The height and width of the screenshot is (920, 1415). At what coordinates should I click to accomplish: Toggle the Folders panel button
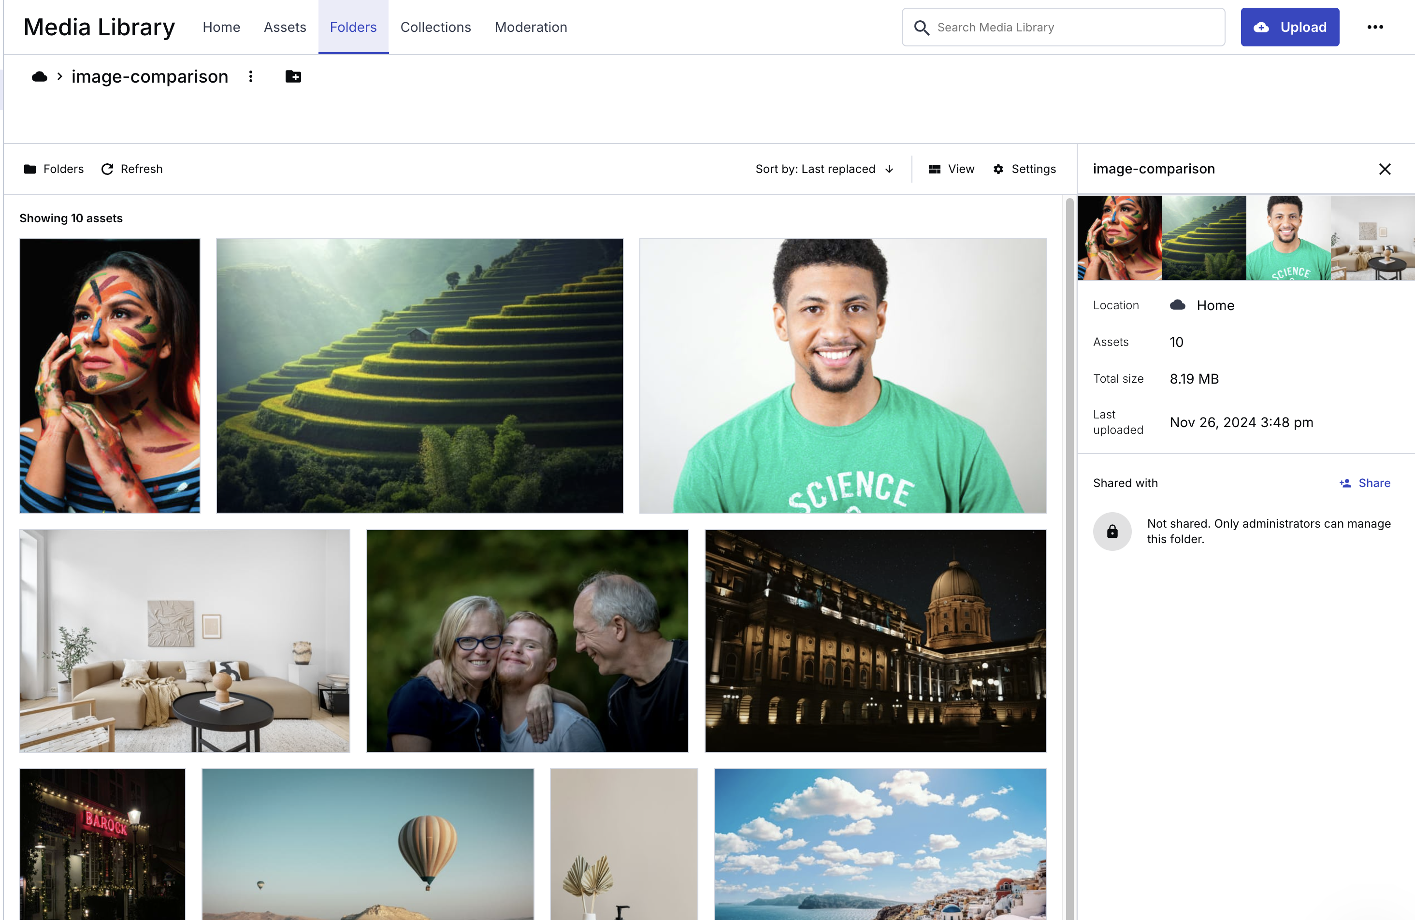(54, 169)
